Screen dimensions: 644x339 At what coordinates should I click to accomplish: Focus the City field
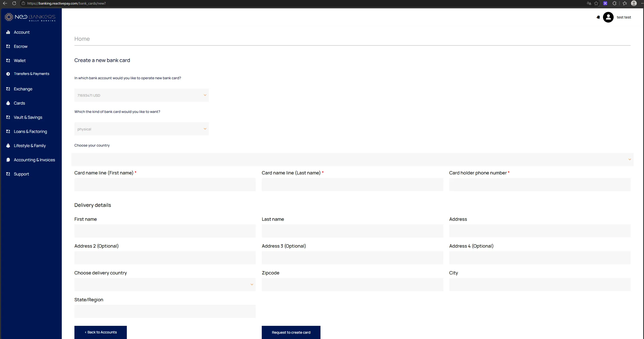540,285
